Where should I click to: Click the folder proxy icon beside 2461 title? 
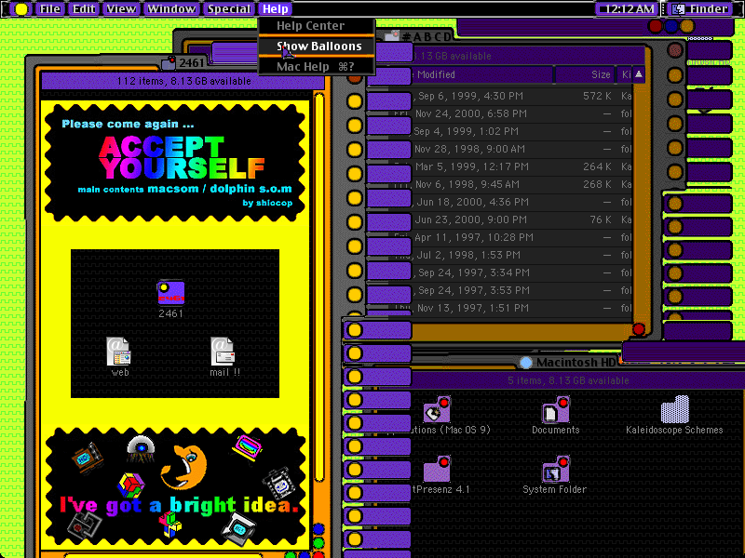click(169, 62)
